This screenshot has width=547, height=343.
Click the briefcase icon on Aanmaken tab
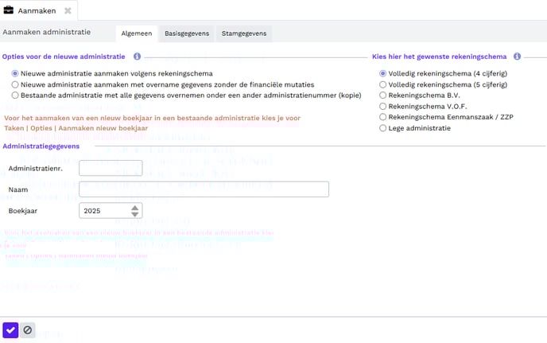tap(9, 10)
